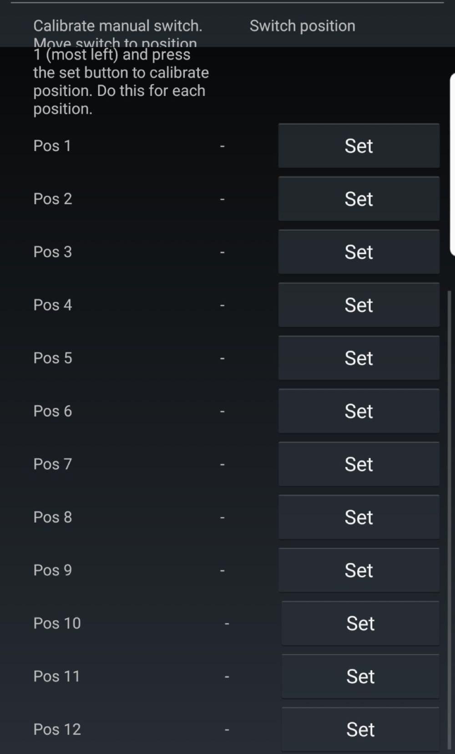
Task: Tap the Pos 11 Set button
Action: tap(360, 676)
